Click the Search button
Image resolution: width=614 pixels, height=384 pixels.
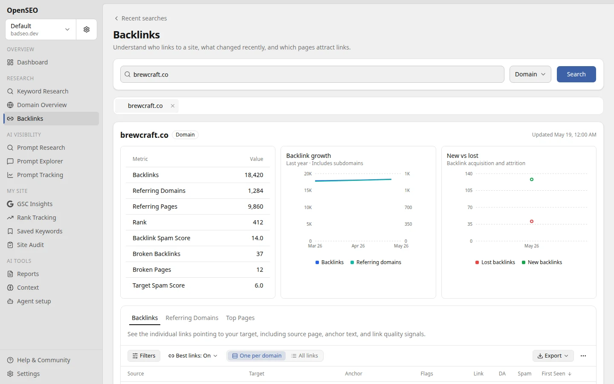[x=576, y=74]
